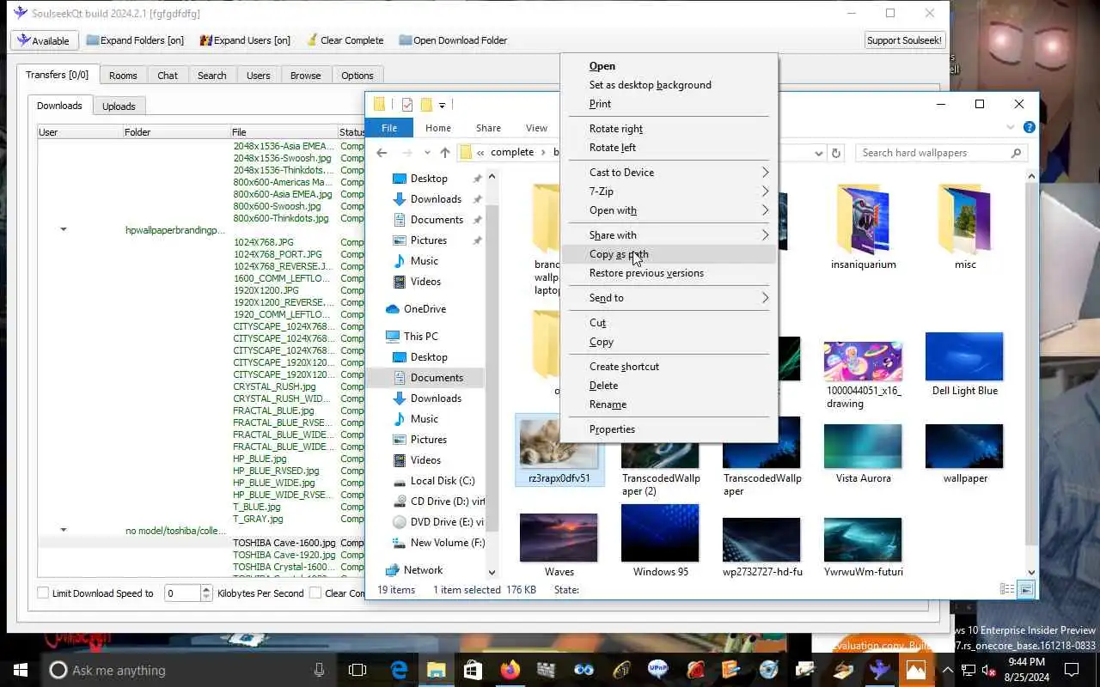Image resolution: width=1100 pixels, height=687 pixels.
Task: Select the Dell Light Blue wallpaper thumbnail
Action: click(964, 364)
